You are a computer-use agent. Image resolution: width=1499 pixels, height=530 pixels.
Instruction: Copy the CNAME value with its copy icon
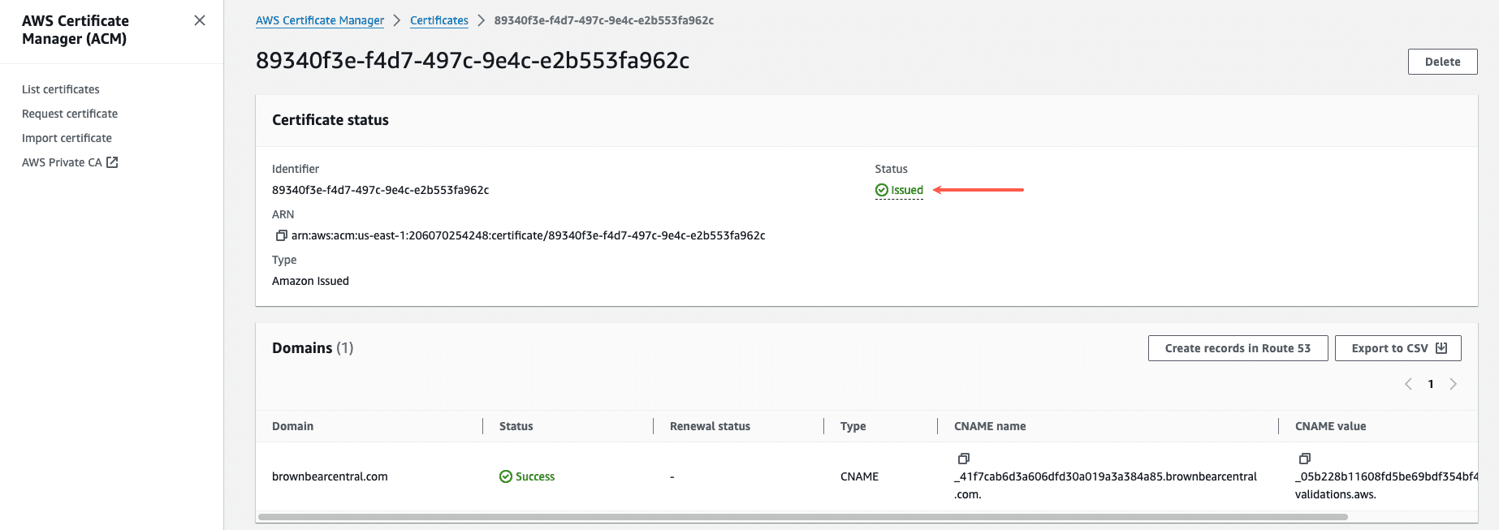pyautogui.click(x=1305, y=459)
